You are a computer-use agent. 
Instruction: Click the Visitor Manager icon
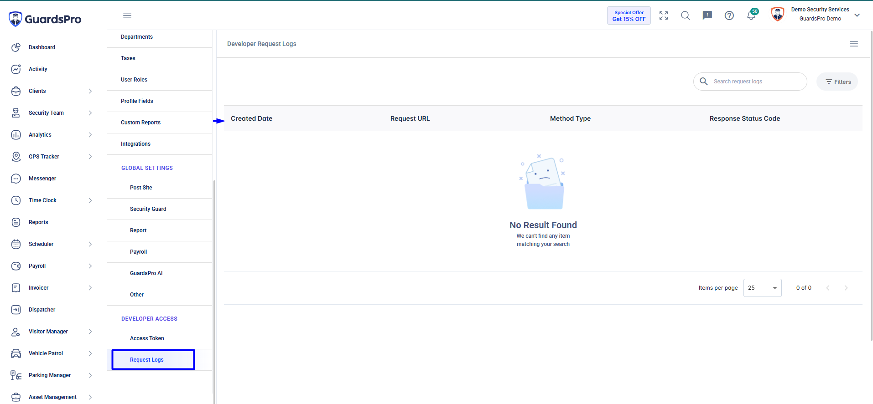16,332
